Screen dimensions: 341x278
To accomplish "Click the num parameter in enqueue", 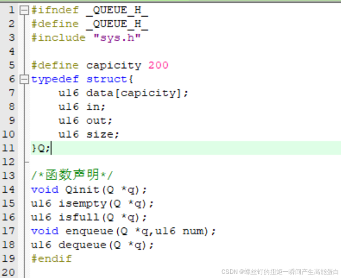I will [193, 231].
